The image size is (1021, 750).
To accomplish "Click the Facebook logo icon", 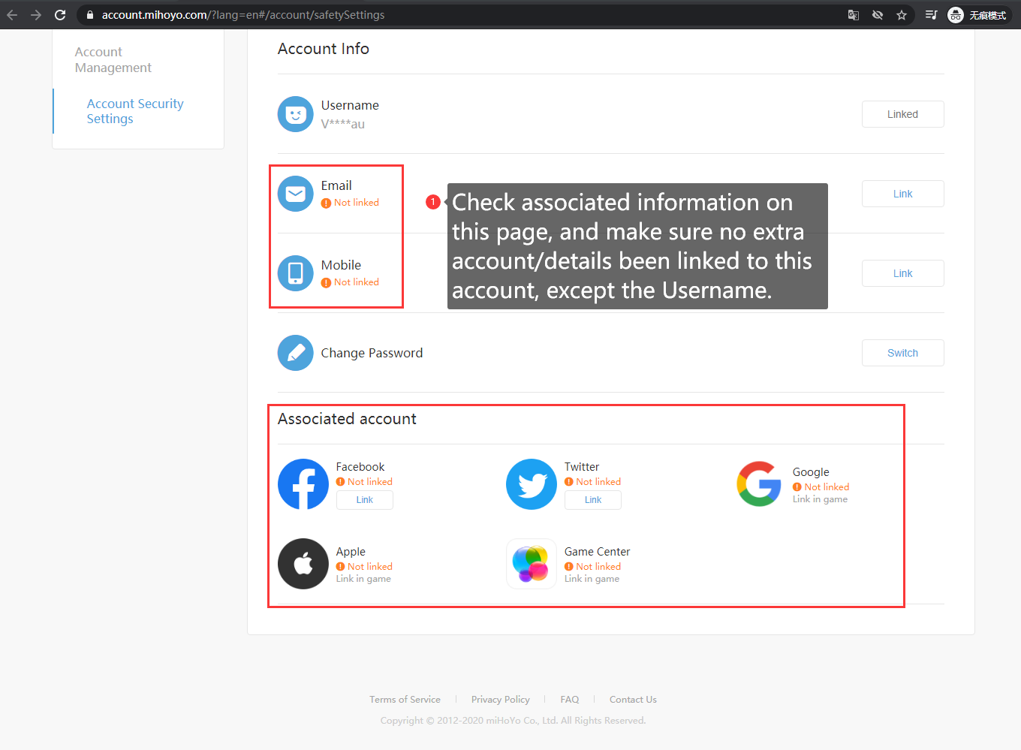I will (303, 484).
